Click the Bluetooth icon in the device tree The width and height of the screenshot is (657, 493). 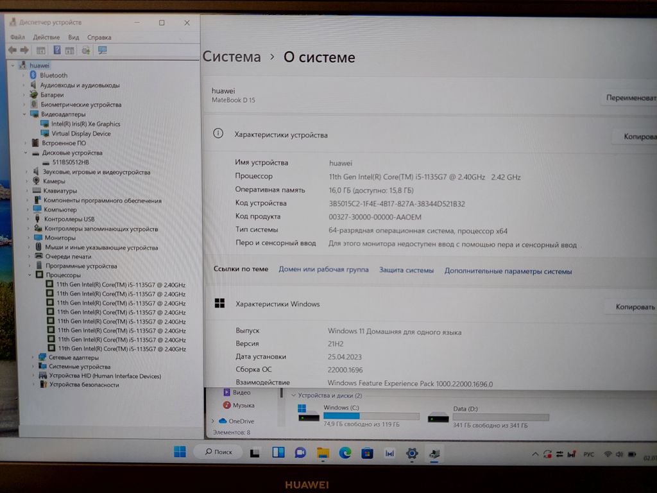point(33,75)
